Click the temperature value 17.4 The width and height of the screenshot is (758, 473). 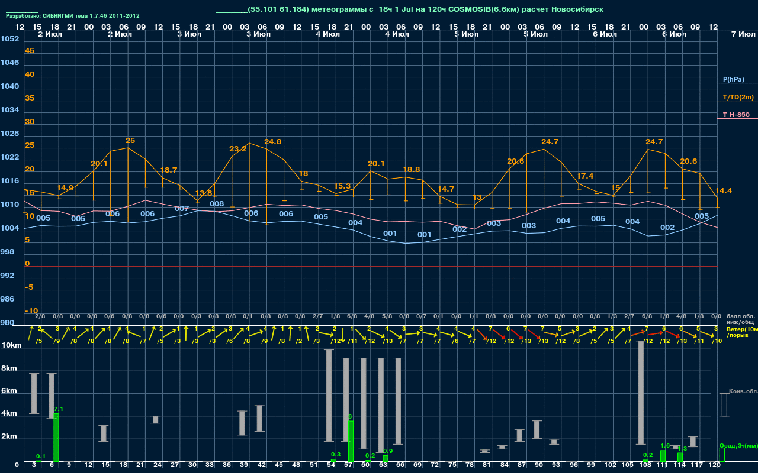(585, 176)
